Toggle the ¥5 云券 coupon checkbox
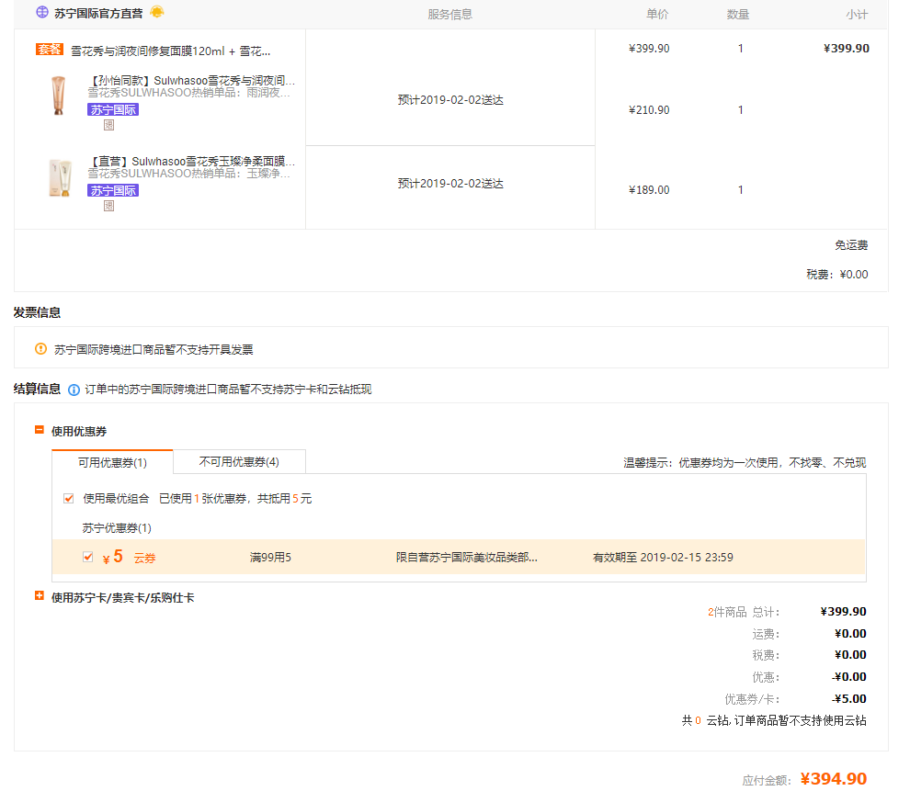 coord(88,557)
